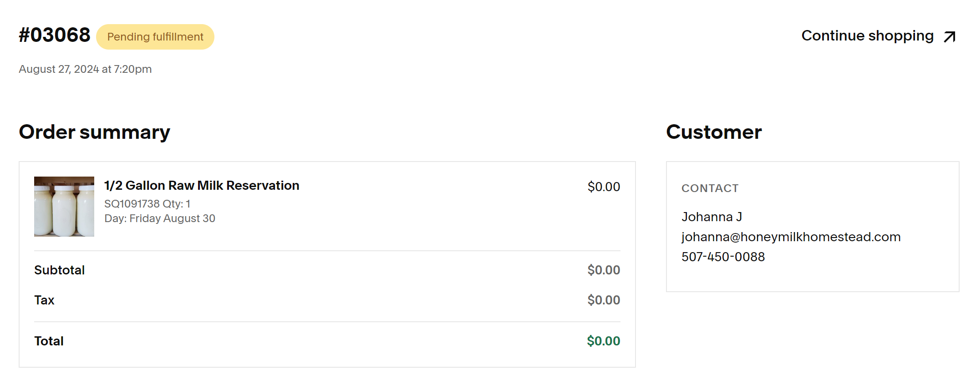
Task: Click the phone number 507-450-0088
Action: (723, 257)
